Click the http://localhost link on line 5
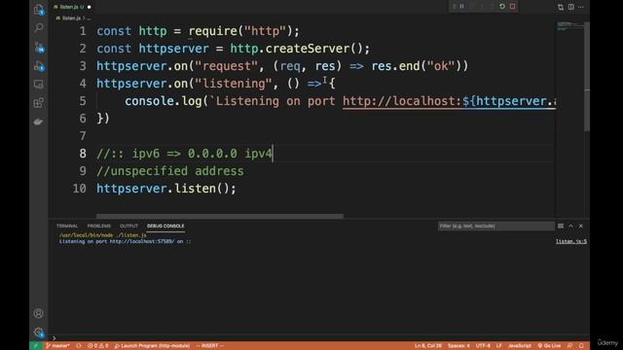Image resolution: width=623 pixels, height=350 pixels. click(401, 101)
